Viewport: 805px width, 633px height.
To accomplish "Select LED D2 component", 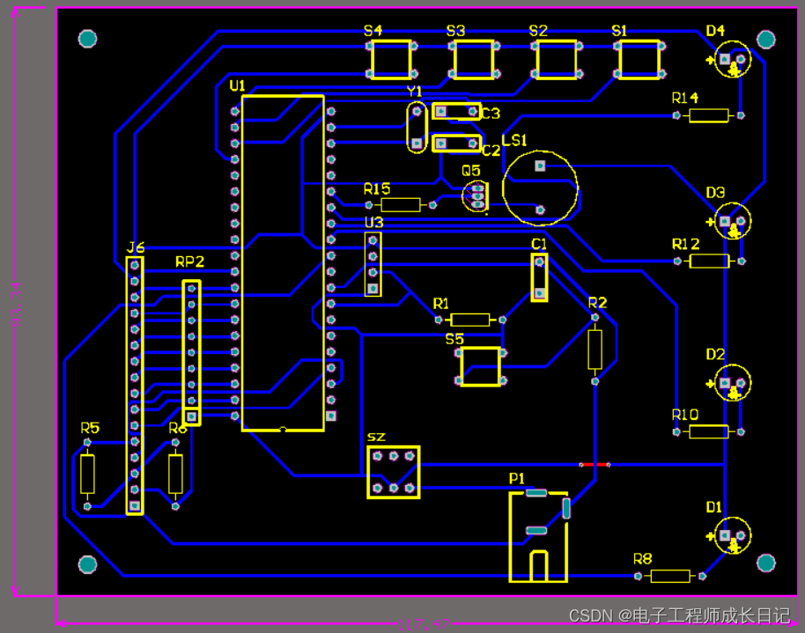I will [x=733, y=383].
